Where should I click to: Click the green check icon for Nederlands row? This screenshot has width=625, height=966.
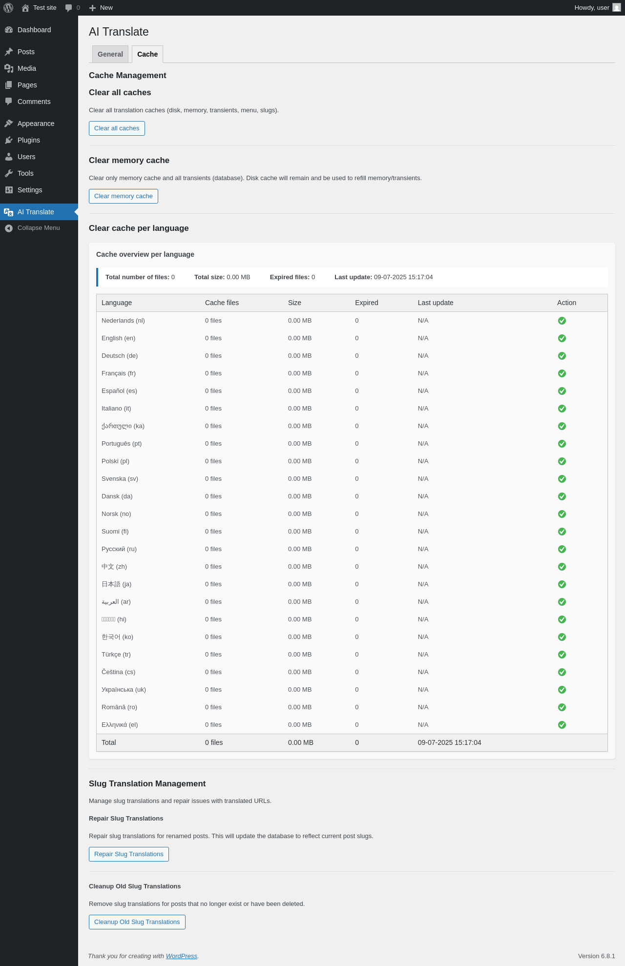coord(562,321)
